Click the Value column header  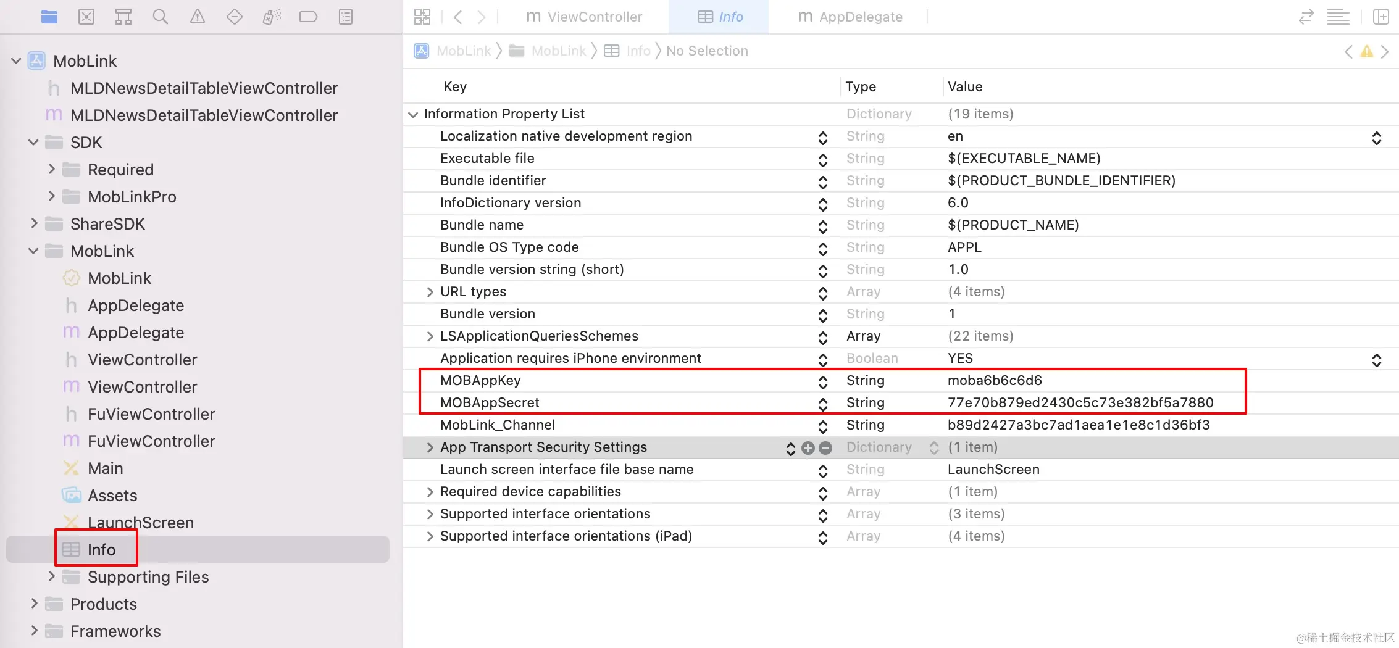965,87
